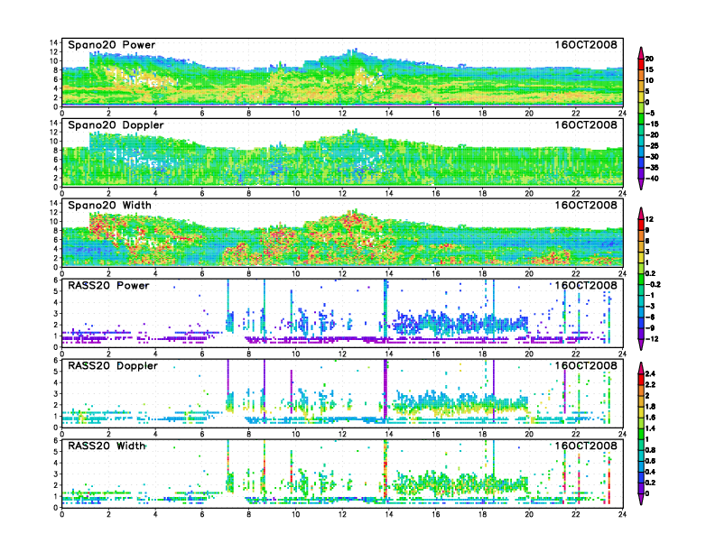
Task: Click the 'Spano20 Width' panel title
Action: click(x=109, y=206)
